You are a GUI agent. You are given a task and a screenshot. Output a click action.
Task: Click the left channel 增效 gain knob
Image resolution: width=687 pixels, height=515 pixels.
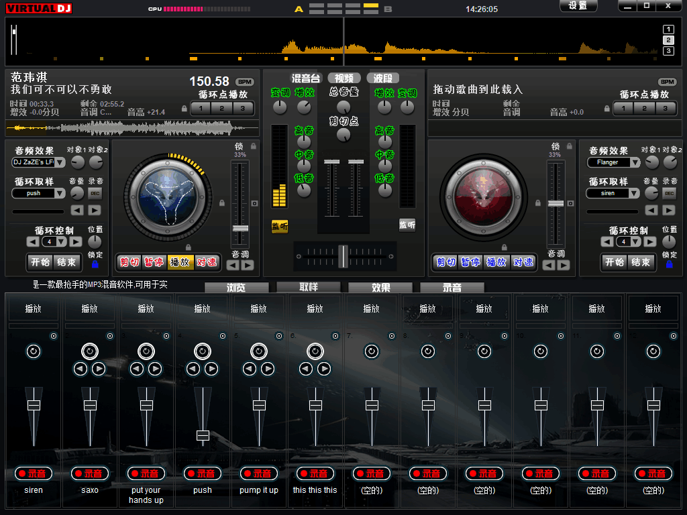(x=304, y=107)
